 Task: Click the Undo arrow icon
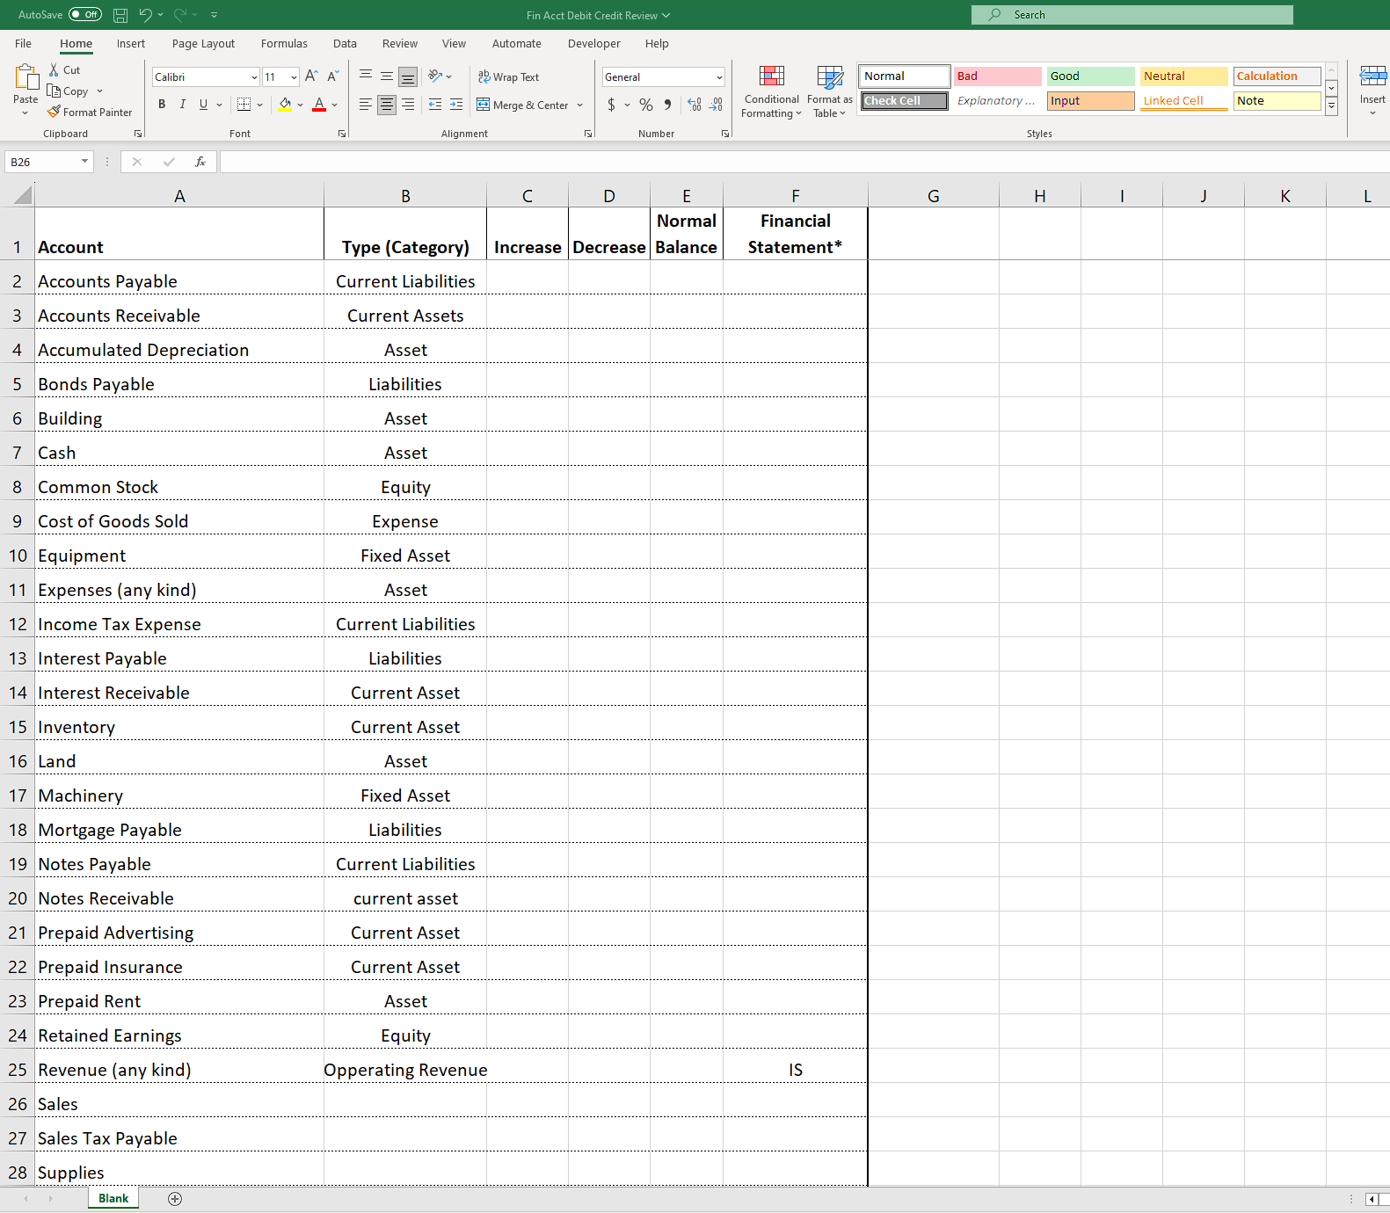145,15
